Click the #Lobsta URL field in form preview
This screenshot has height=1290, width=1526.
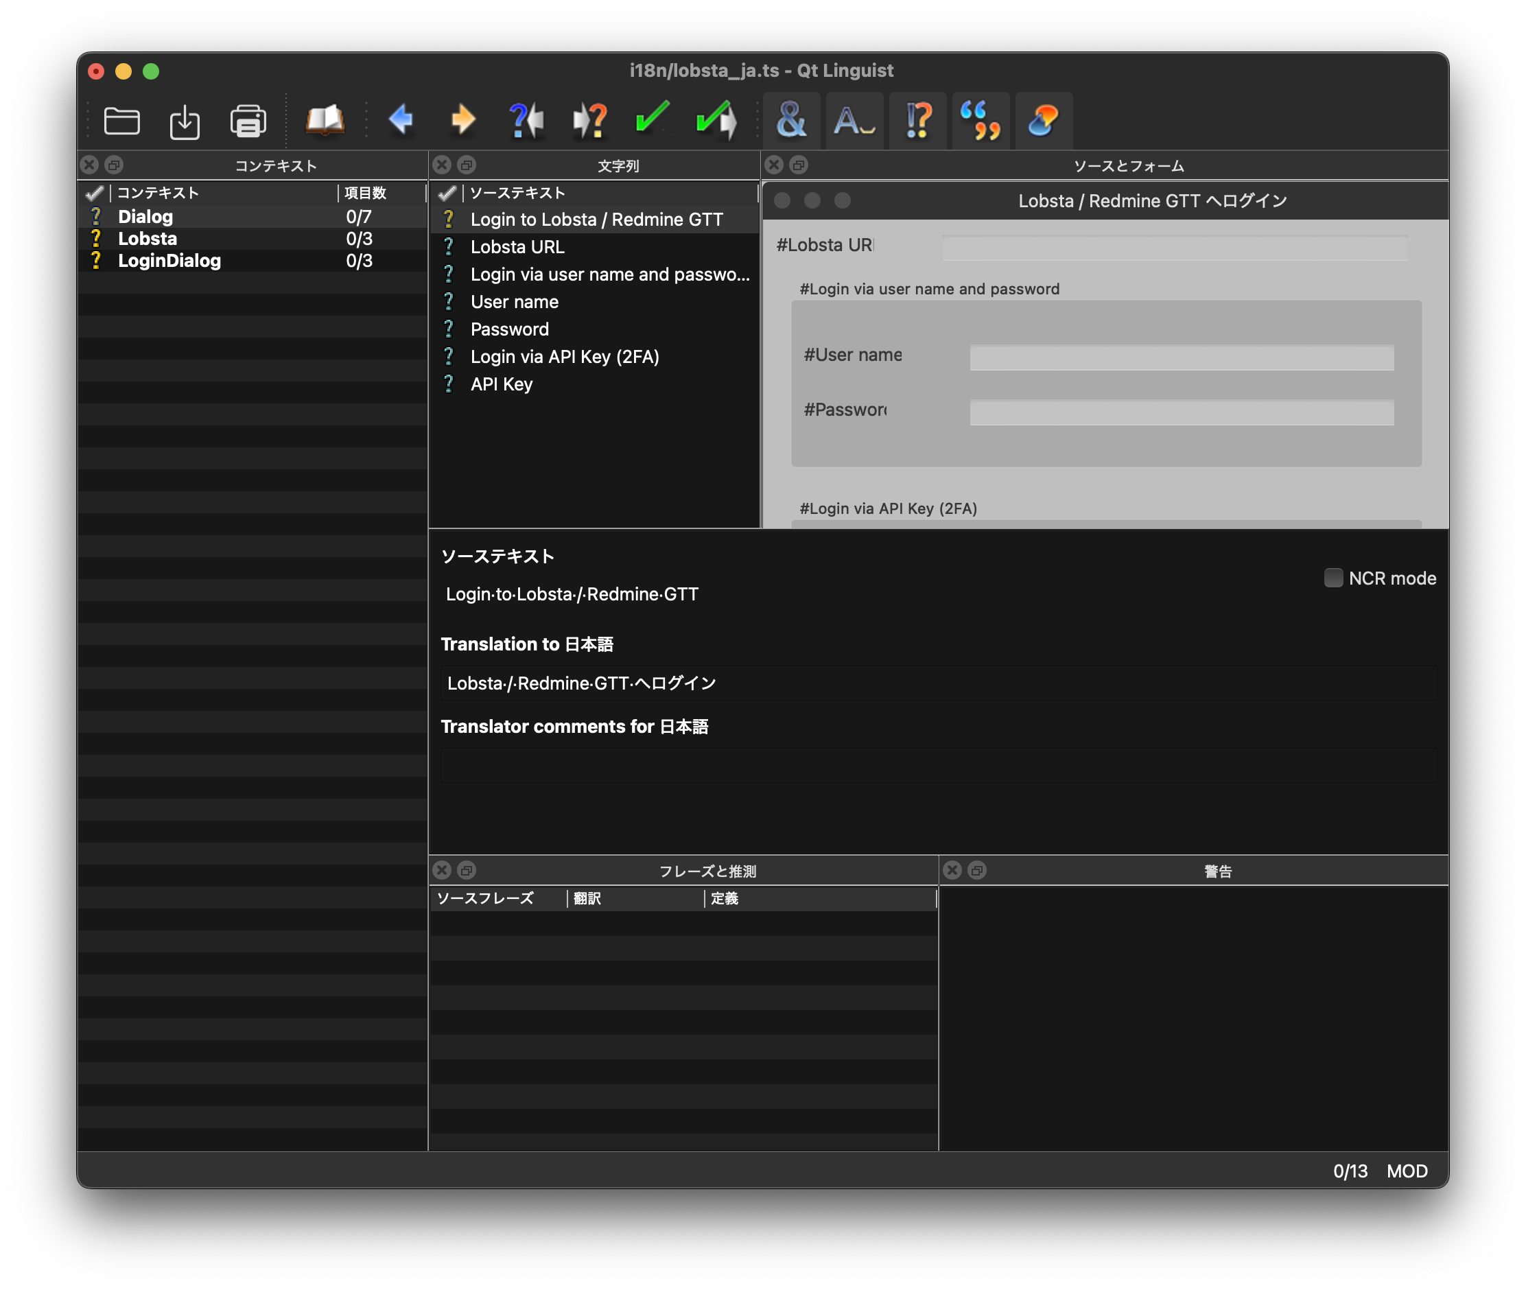pos(1174,247)
